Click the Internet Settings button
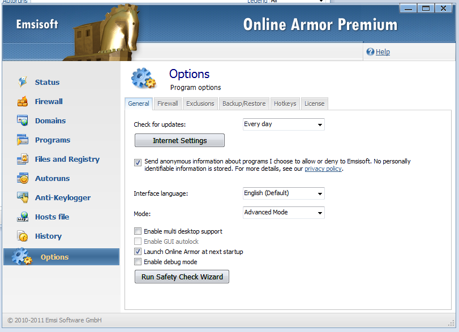The height and width of the screenshot is (332, 459). point(180,140)
